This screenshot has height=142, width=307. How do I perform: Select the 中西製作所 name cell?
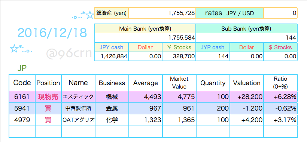(x=78, y=108)
